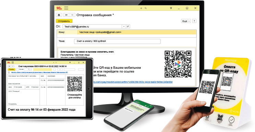Click the favorites star in tablet title bar
255x132 pixels.
[x=54, y=63]
